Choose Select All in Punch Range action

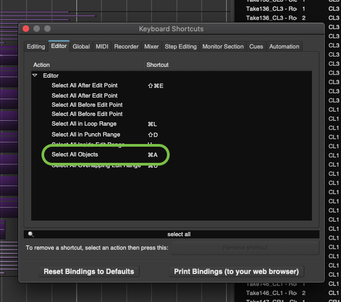pyautogui.click(x=86, y=134)
